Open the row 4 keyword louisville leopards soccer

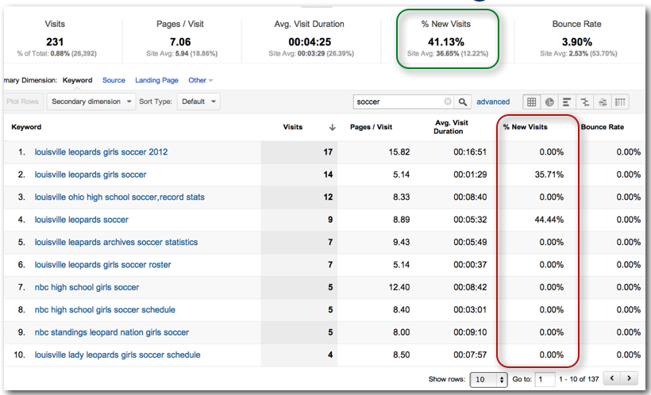click(x=82, y=220)
